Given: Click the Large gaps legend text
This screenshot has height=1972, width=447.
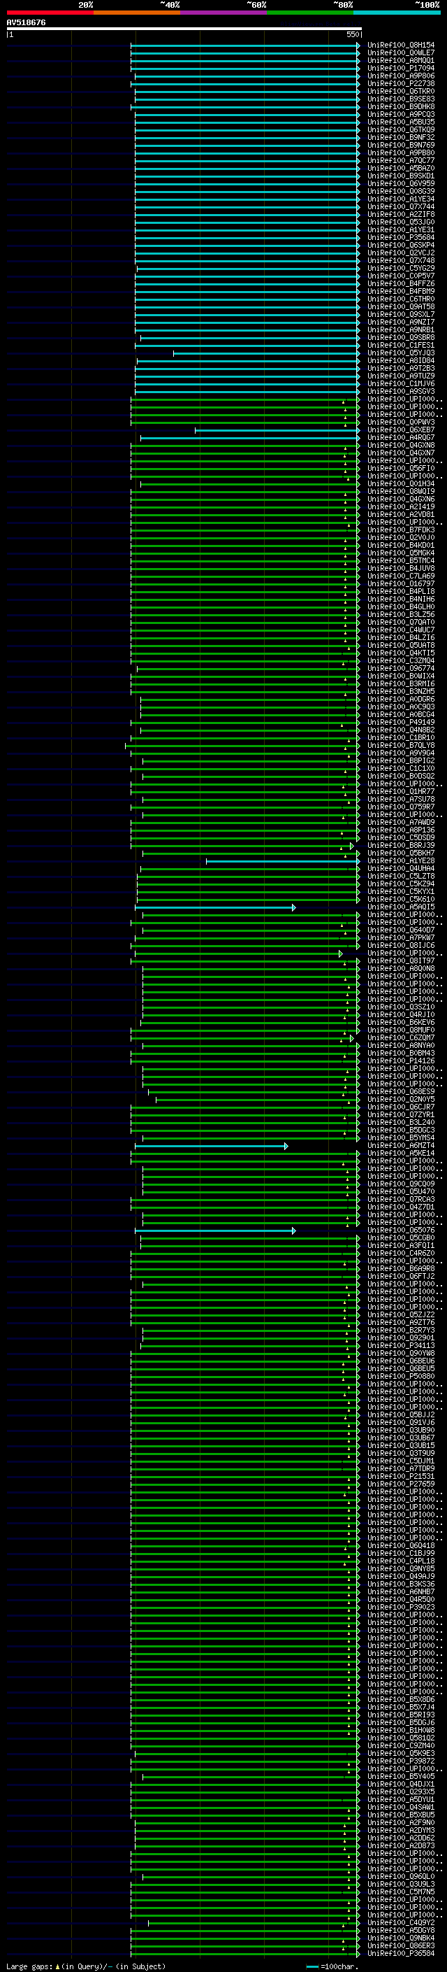Looking at the screenshot, I should click(87, 1966).
